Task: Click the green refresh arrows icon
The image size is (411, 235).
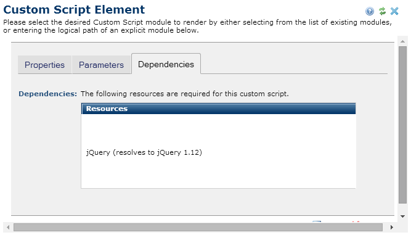Action: pyautogui.click(x=382, y=11)
